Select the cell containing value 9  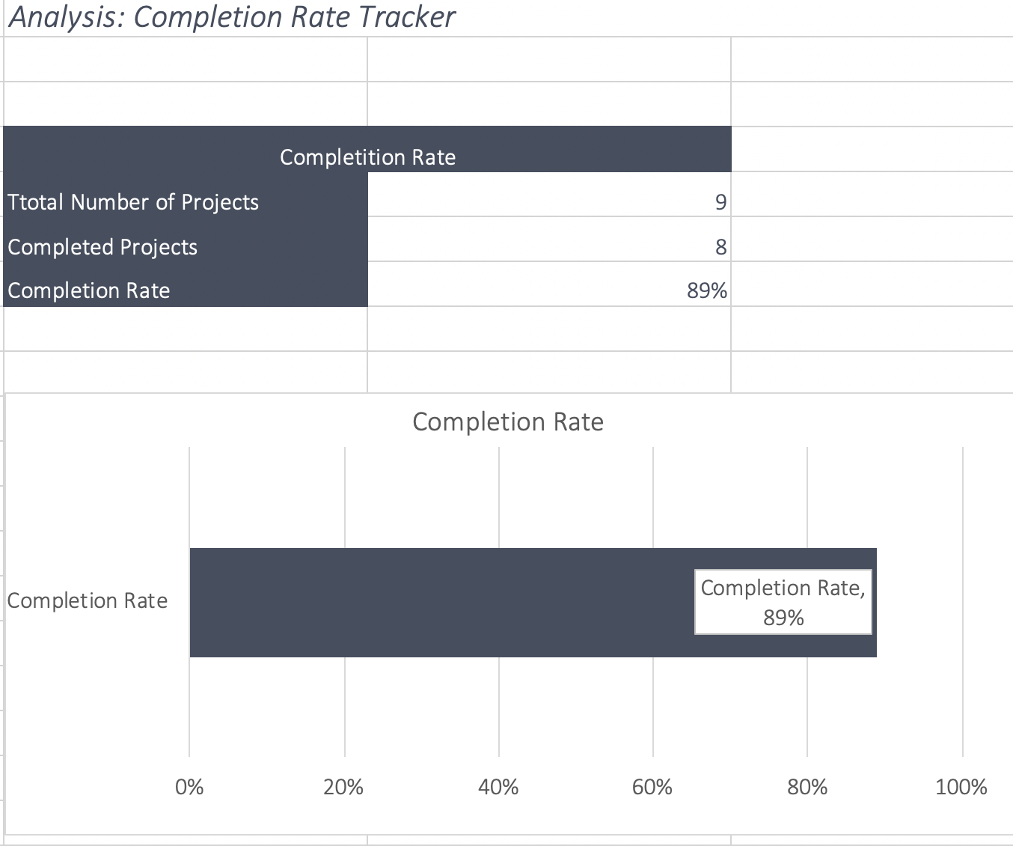[549, 202]
